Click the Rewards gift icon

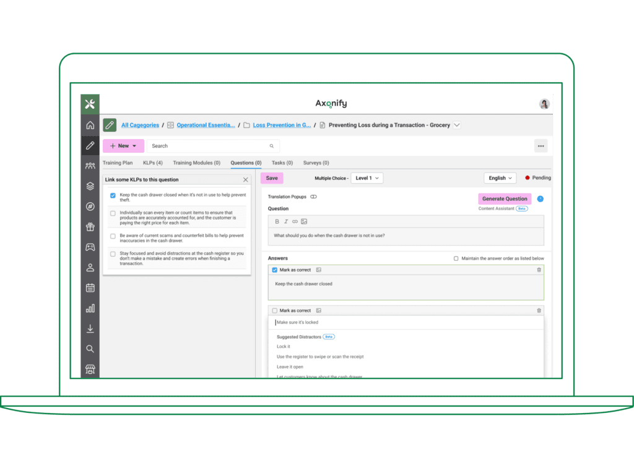click(90, 227)
